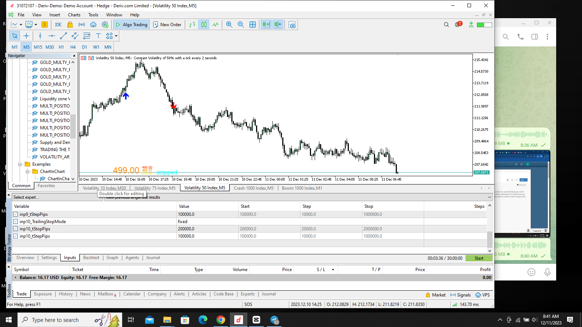Tile chart windows with grid icon
The height and width of the screenshot is (327, 582).
coord(252,25)
